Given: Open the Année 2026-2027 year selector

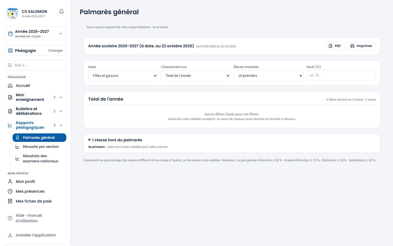Looking at the screenshot, I should [x=35, y=34].
